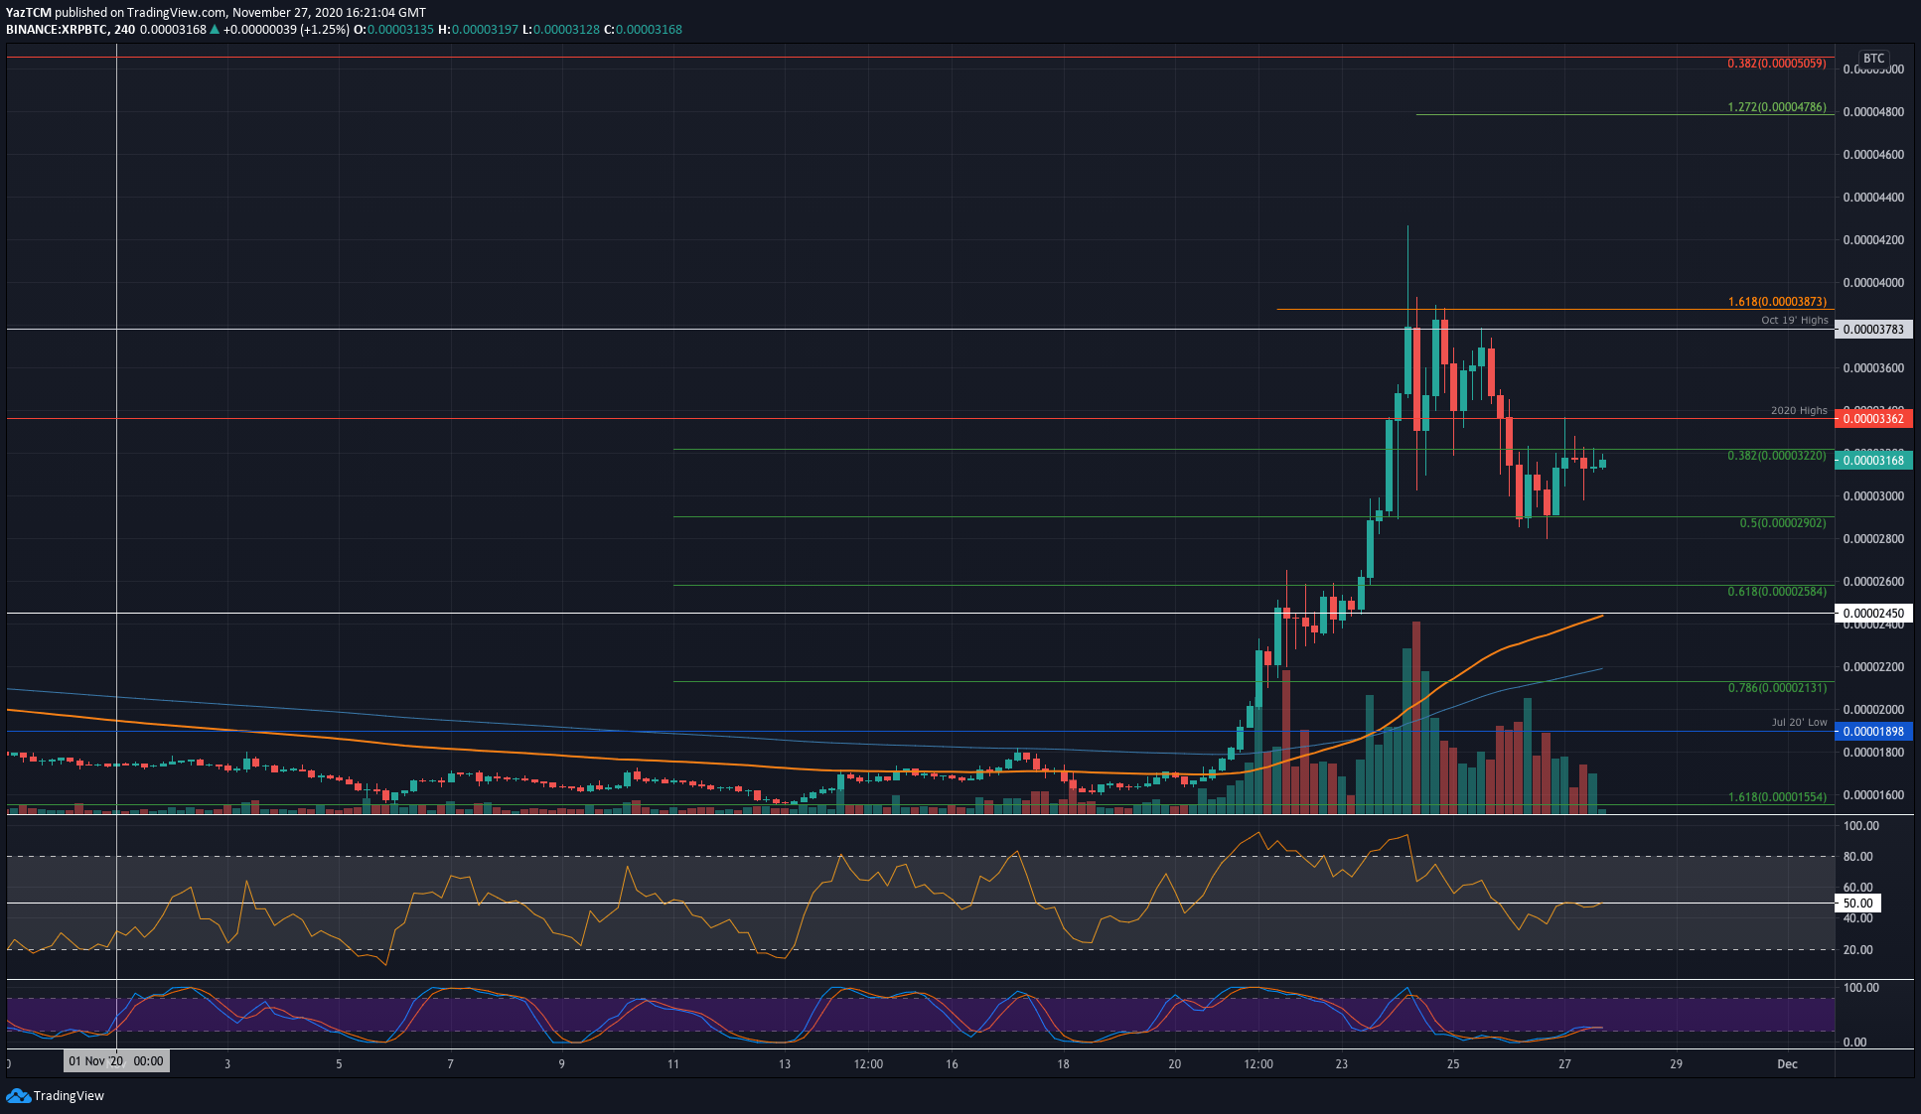Select the Dec label on time axis
The width and height of the screenshot is (1921, 1114).
click(1788, 1063)
